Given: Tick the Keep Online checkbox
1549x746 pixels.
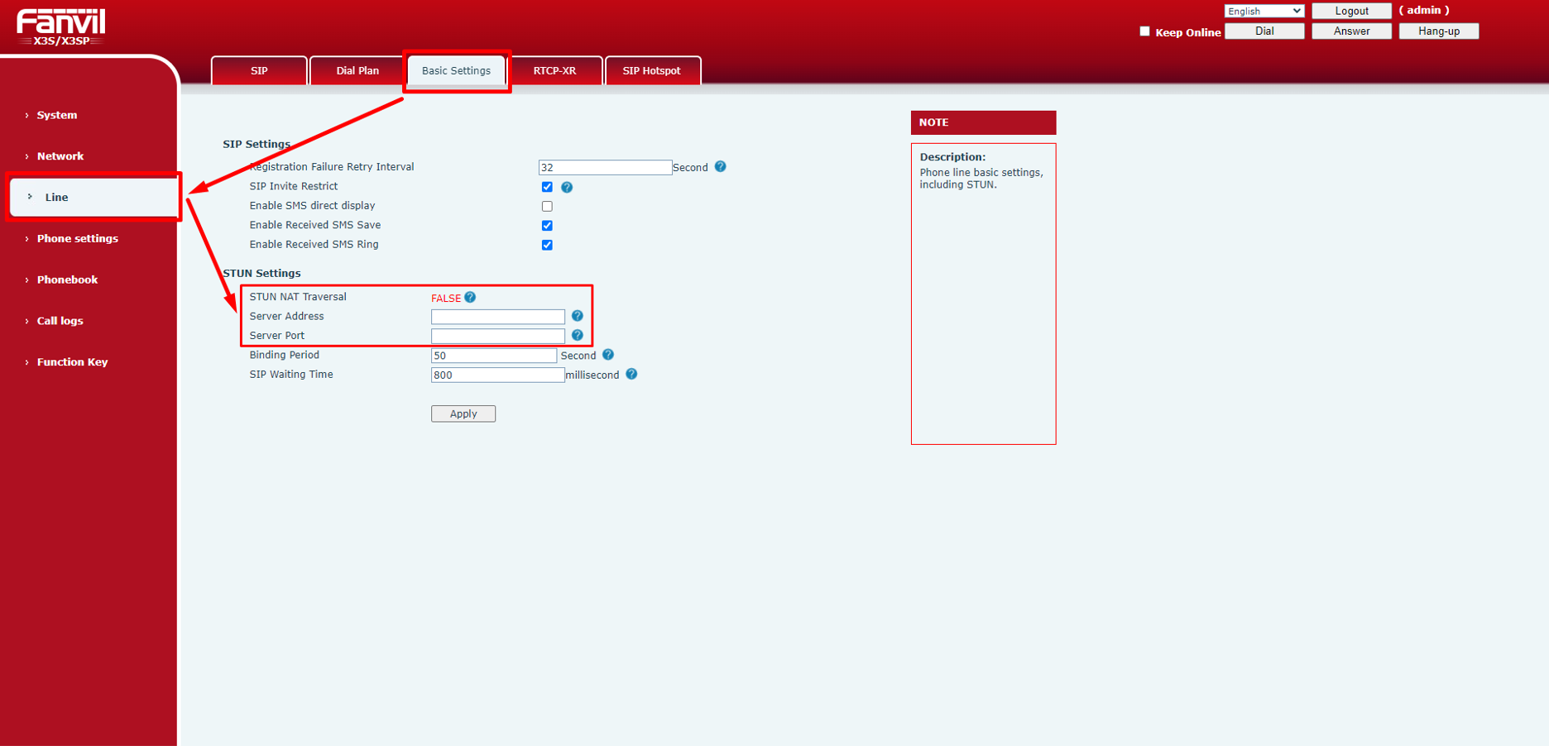Looking at the screenshot, I should (x=1144, y=31).
